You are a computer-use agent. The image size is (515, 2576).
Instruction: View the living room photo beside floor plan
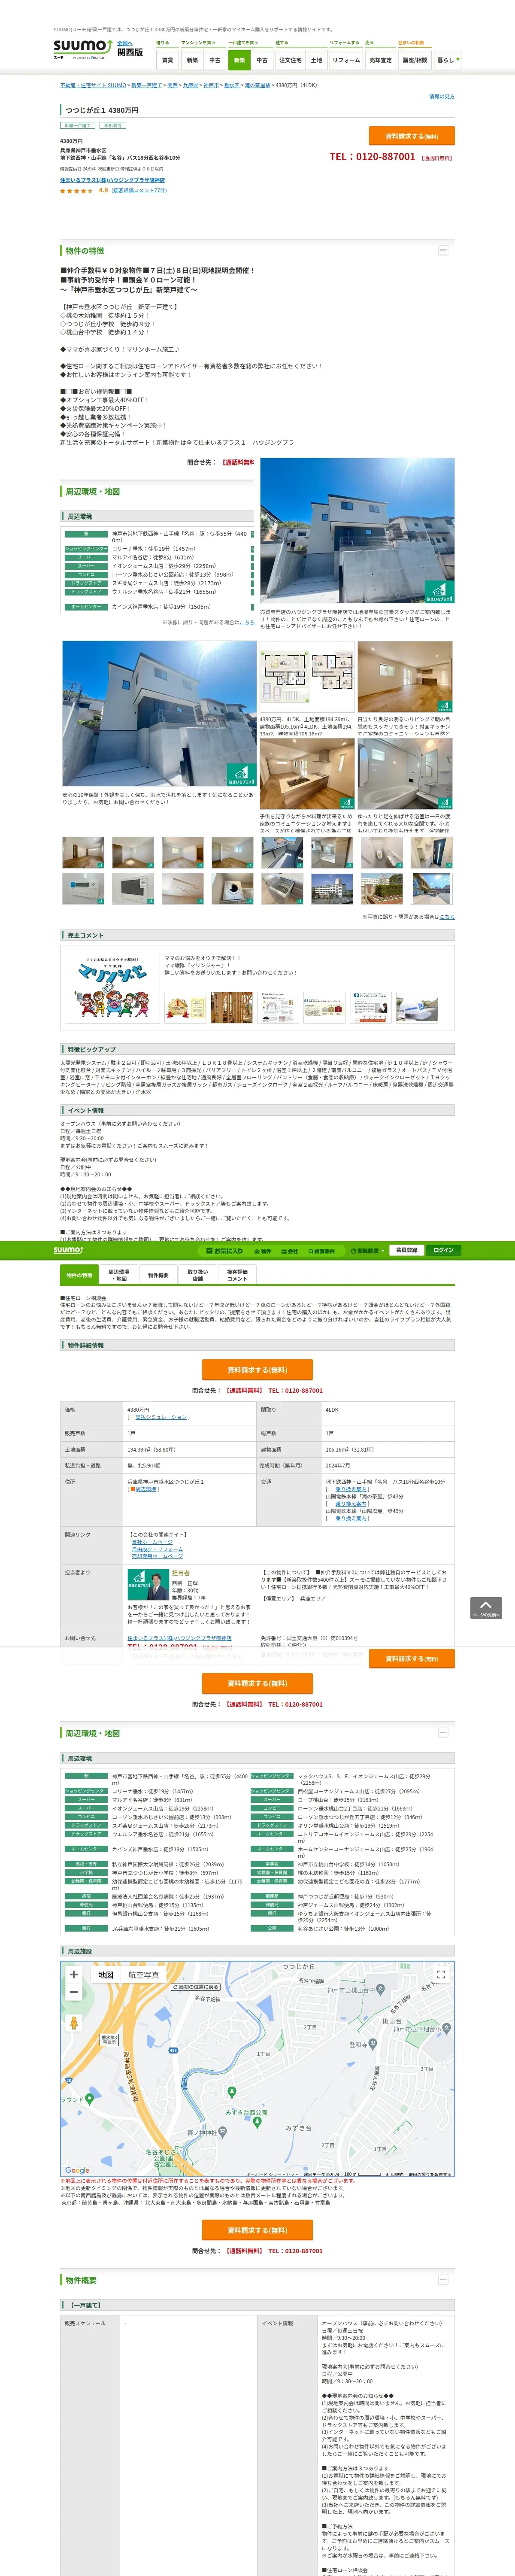tap(405, 676)
